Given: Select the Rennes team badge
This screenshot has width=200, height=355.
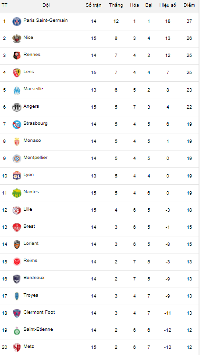Looking at the screenshot, I should [17, 56].
